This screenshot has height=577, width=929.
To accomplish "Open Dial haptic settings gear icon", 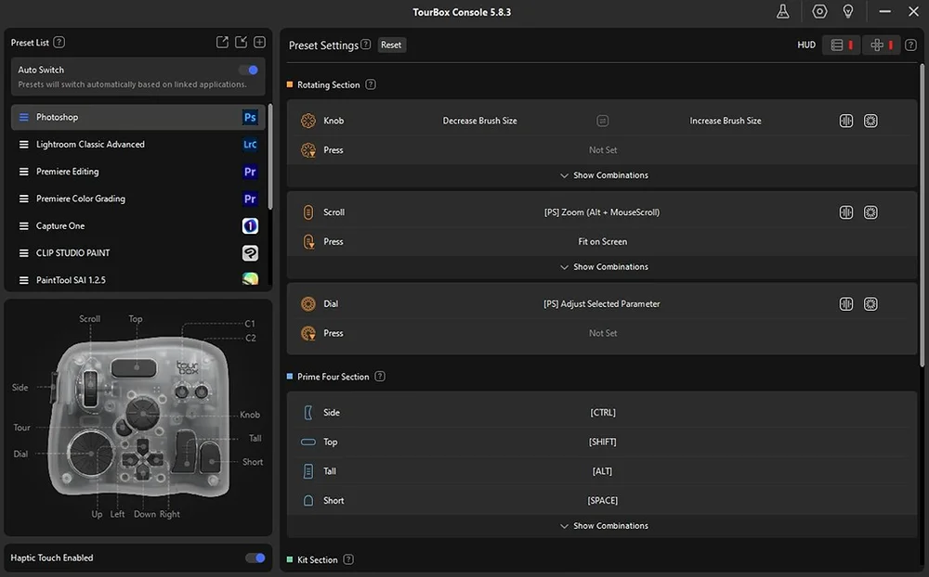I will coord(870,304).
